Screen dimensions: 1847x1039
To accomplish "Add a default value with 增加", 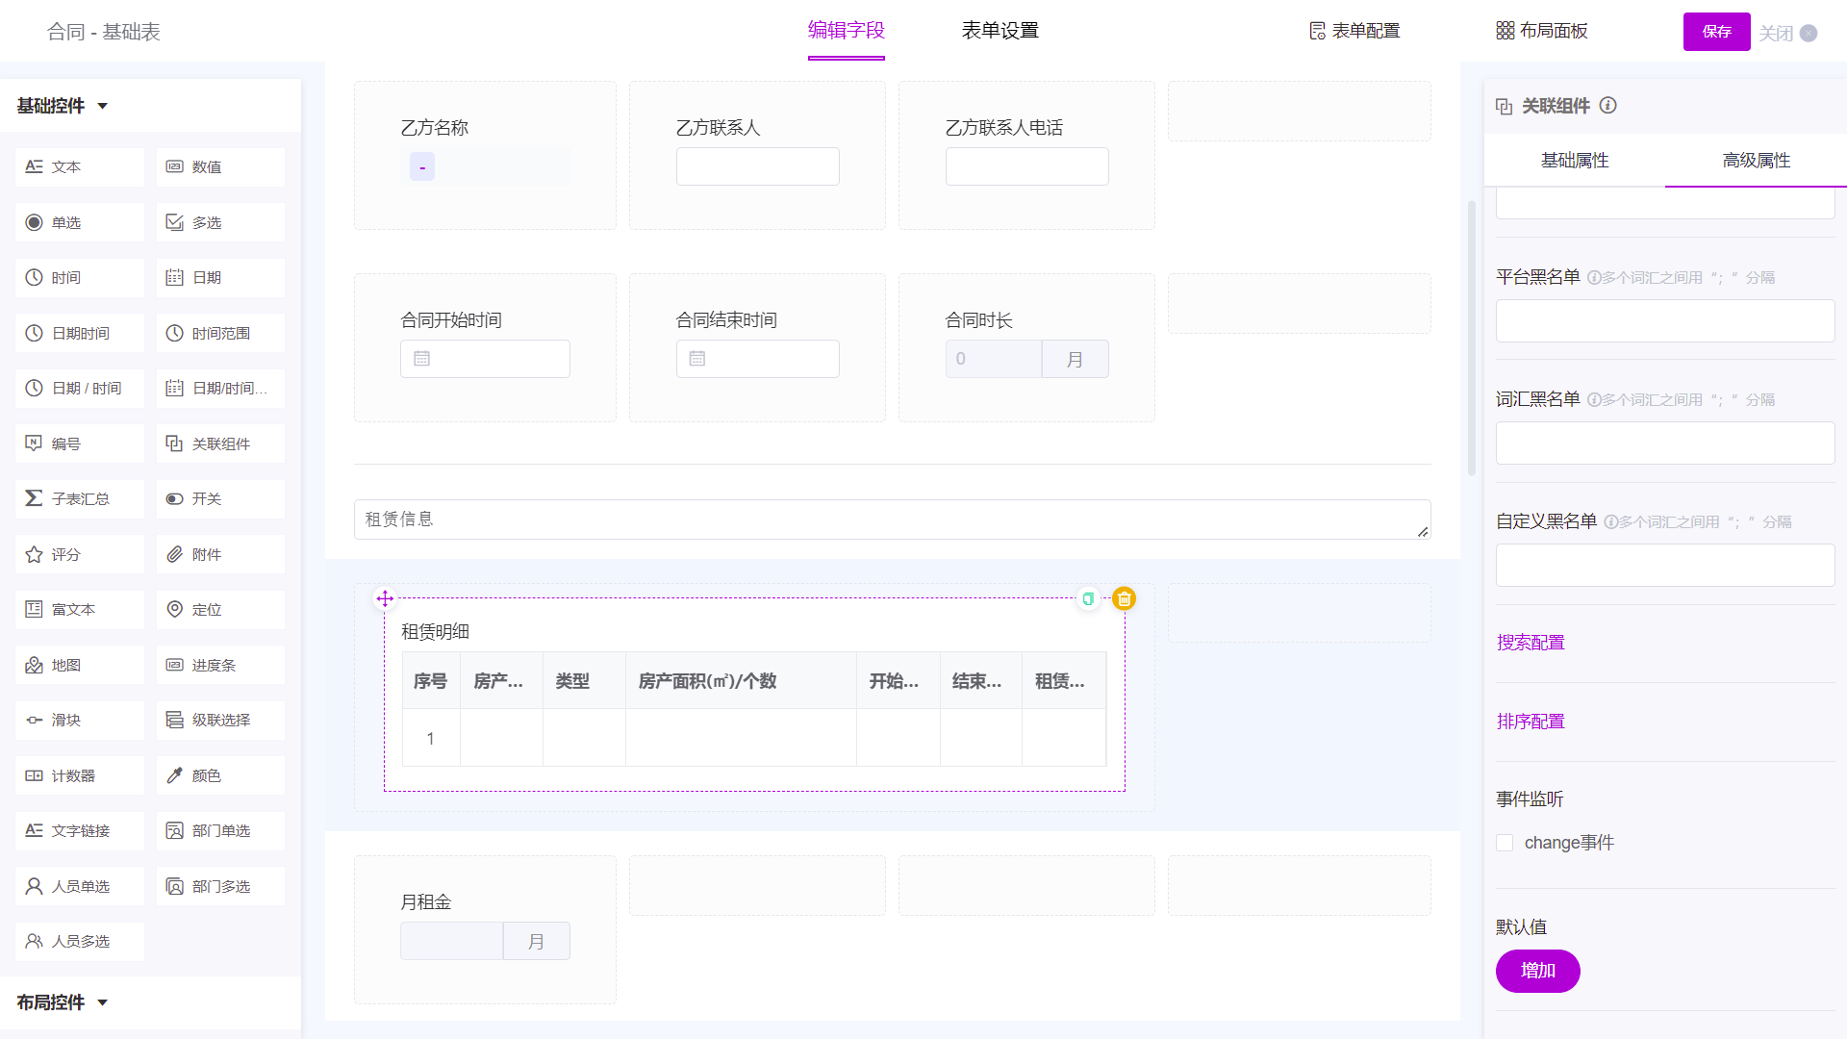I will (1538, 971).
